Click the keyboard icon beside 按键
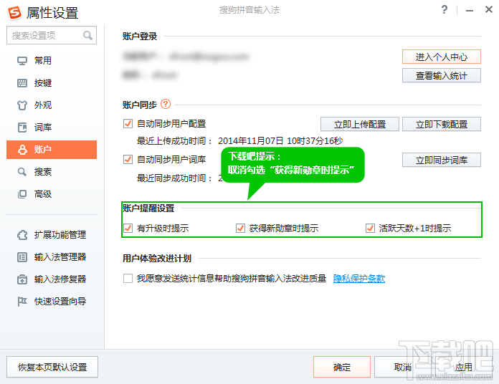This screenshot has height=384, width=499. coord(22,83)
